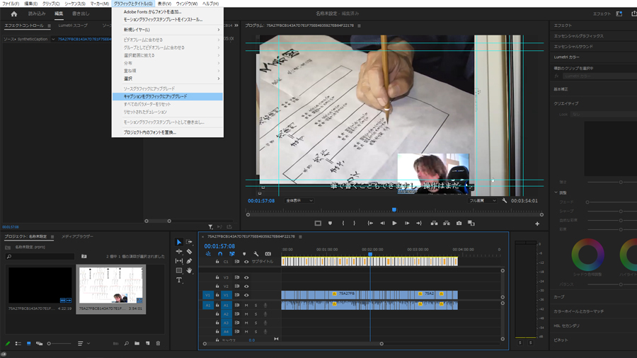Click プロジェクト内のフォントを置換 menu item
637x358 pixels.
pyautogui.click(x=168, y=132)
